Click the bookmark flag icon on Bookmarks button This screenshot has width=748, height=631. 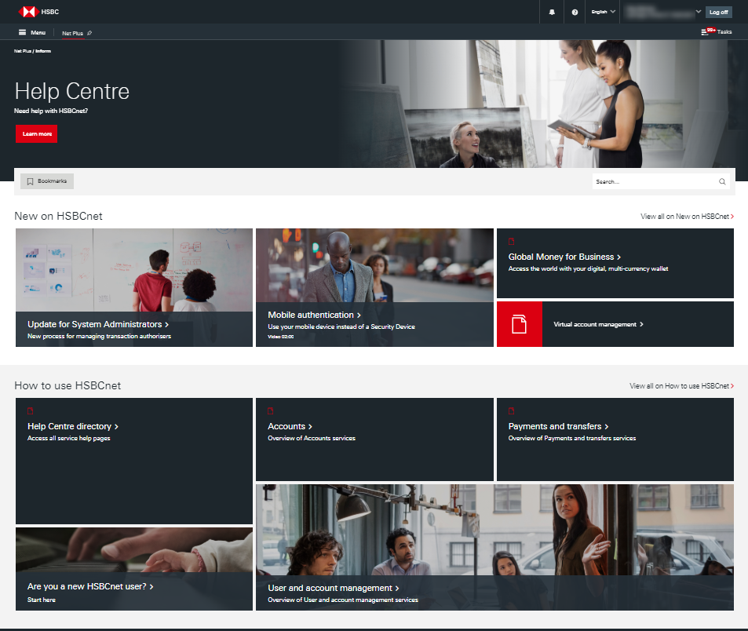(29, 181)
